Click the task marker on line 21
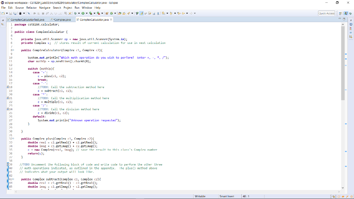Viewport: 354px width, 199px height. [7, 98]
